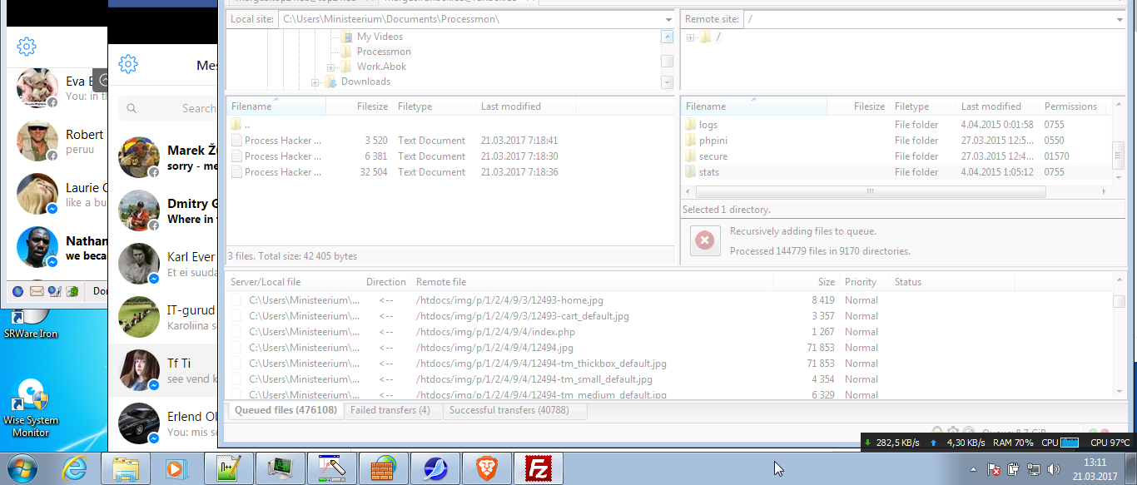Expand Work.Abok folder in local tree
This screenshot has height=485, width=1137.
pyautogui.click(x=331, y=67)
